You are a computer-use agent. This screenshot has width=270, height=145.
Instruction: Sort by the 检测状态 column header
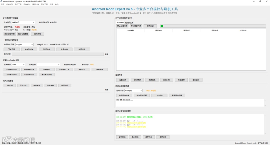tap(243, 31)
